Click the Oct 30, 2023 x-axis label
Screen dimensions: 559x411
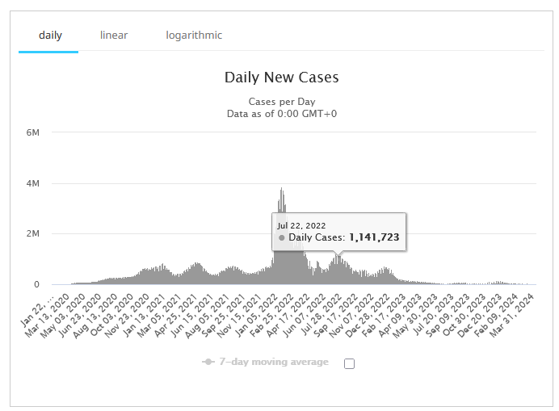[464, 315]
